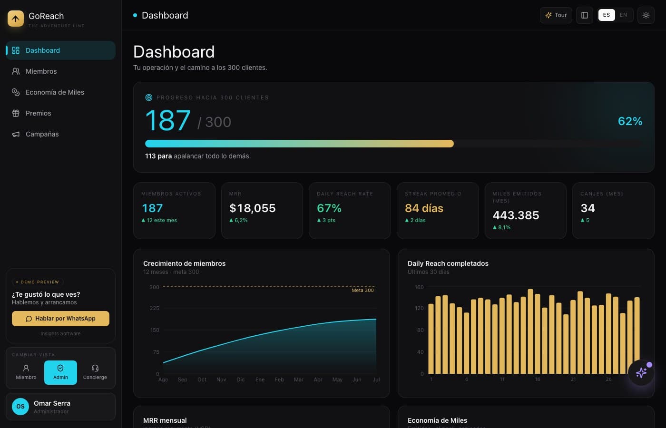Click the 300 clientes progress bar
This screenshot has height=428, width=666.
point(393,144)
